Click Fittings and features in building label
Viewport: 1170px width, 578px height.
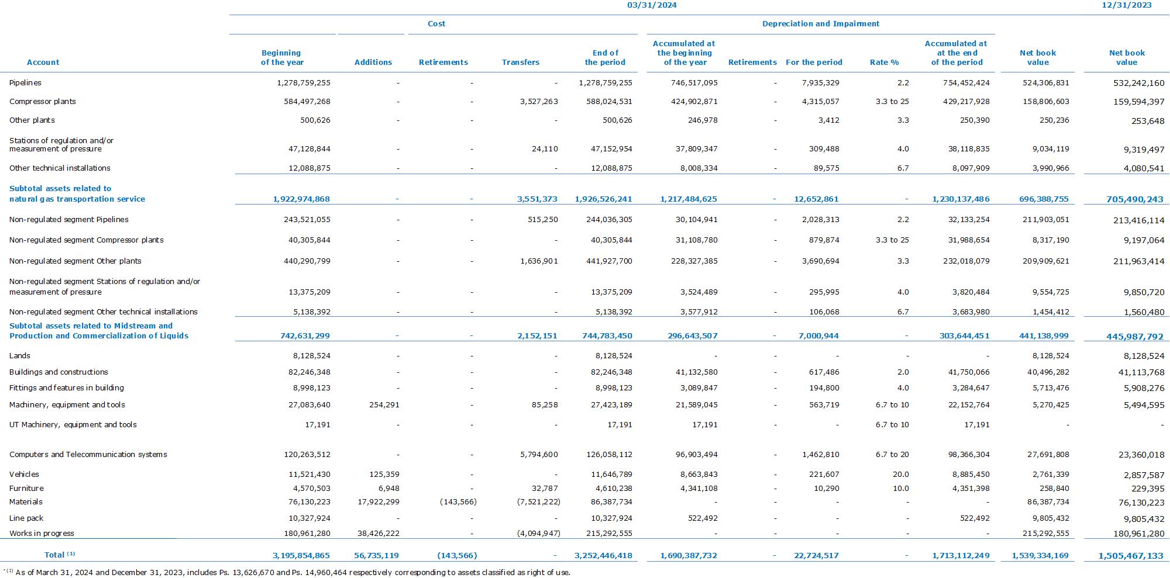(x=67, y=388)
